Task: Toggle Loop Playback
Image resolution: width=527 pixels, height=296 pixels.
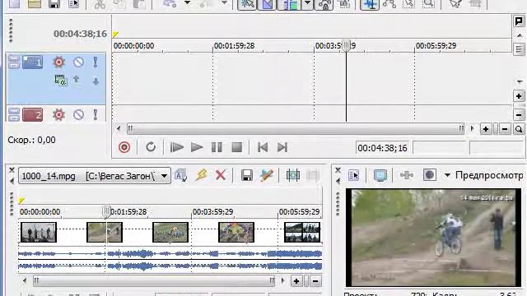Action: point(151,147)
